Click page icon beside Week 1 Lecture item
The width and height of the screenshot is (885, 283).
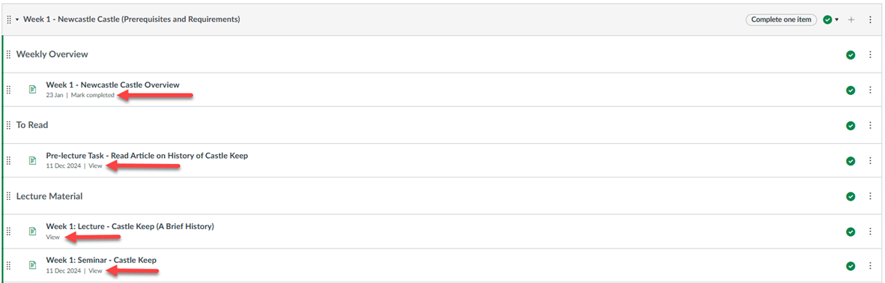pyautogui.click(x=33, y=231)
